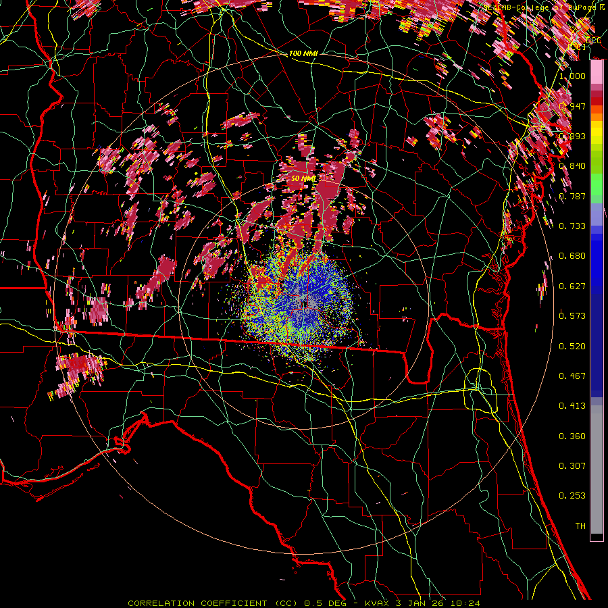This screenshot has width=608, height=608.
Task: Pick the bright green color bar segment
Action: (597, 184)
